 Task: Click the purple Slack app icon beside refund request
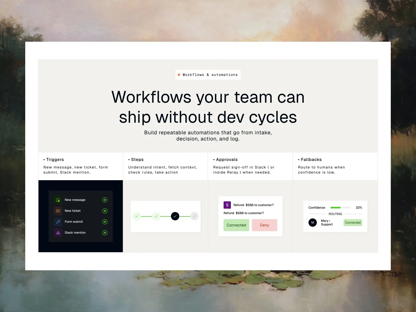pyautogui.click(x=227, y=205)
